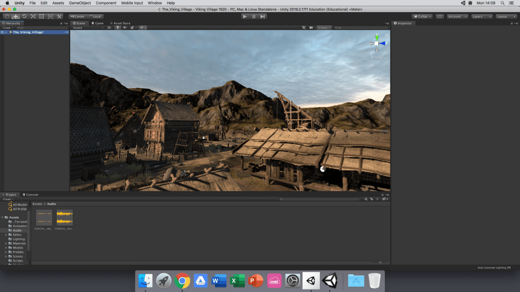Toggle 2D view mode in Scene
This screenshot has height=292, width=520.
pos(109,28)
